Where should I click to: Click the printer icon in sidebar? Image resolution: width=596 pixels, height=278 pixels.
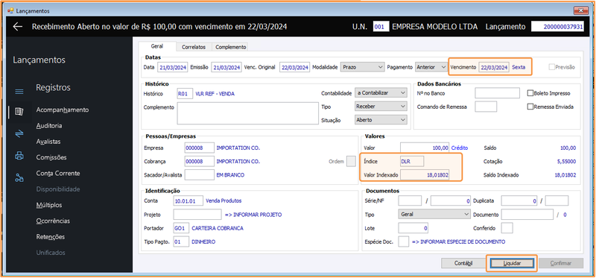[19, 156]
